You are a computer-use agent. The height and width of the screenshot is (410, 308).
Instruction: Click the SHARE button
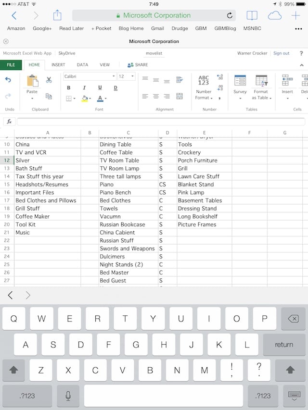[138, 65]
